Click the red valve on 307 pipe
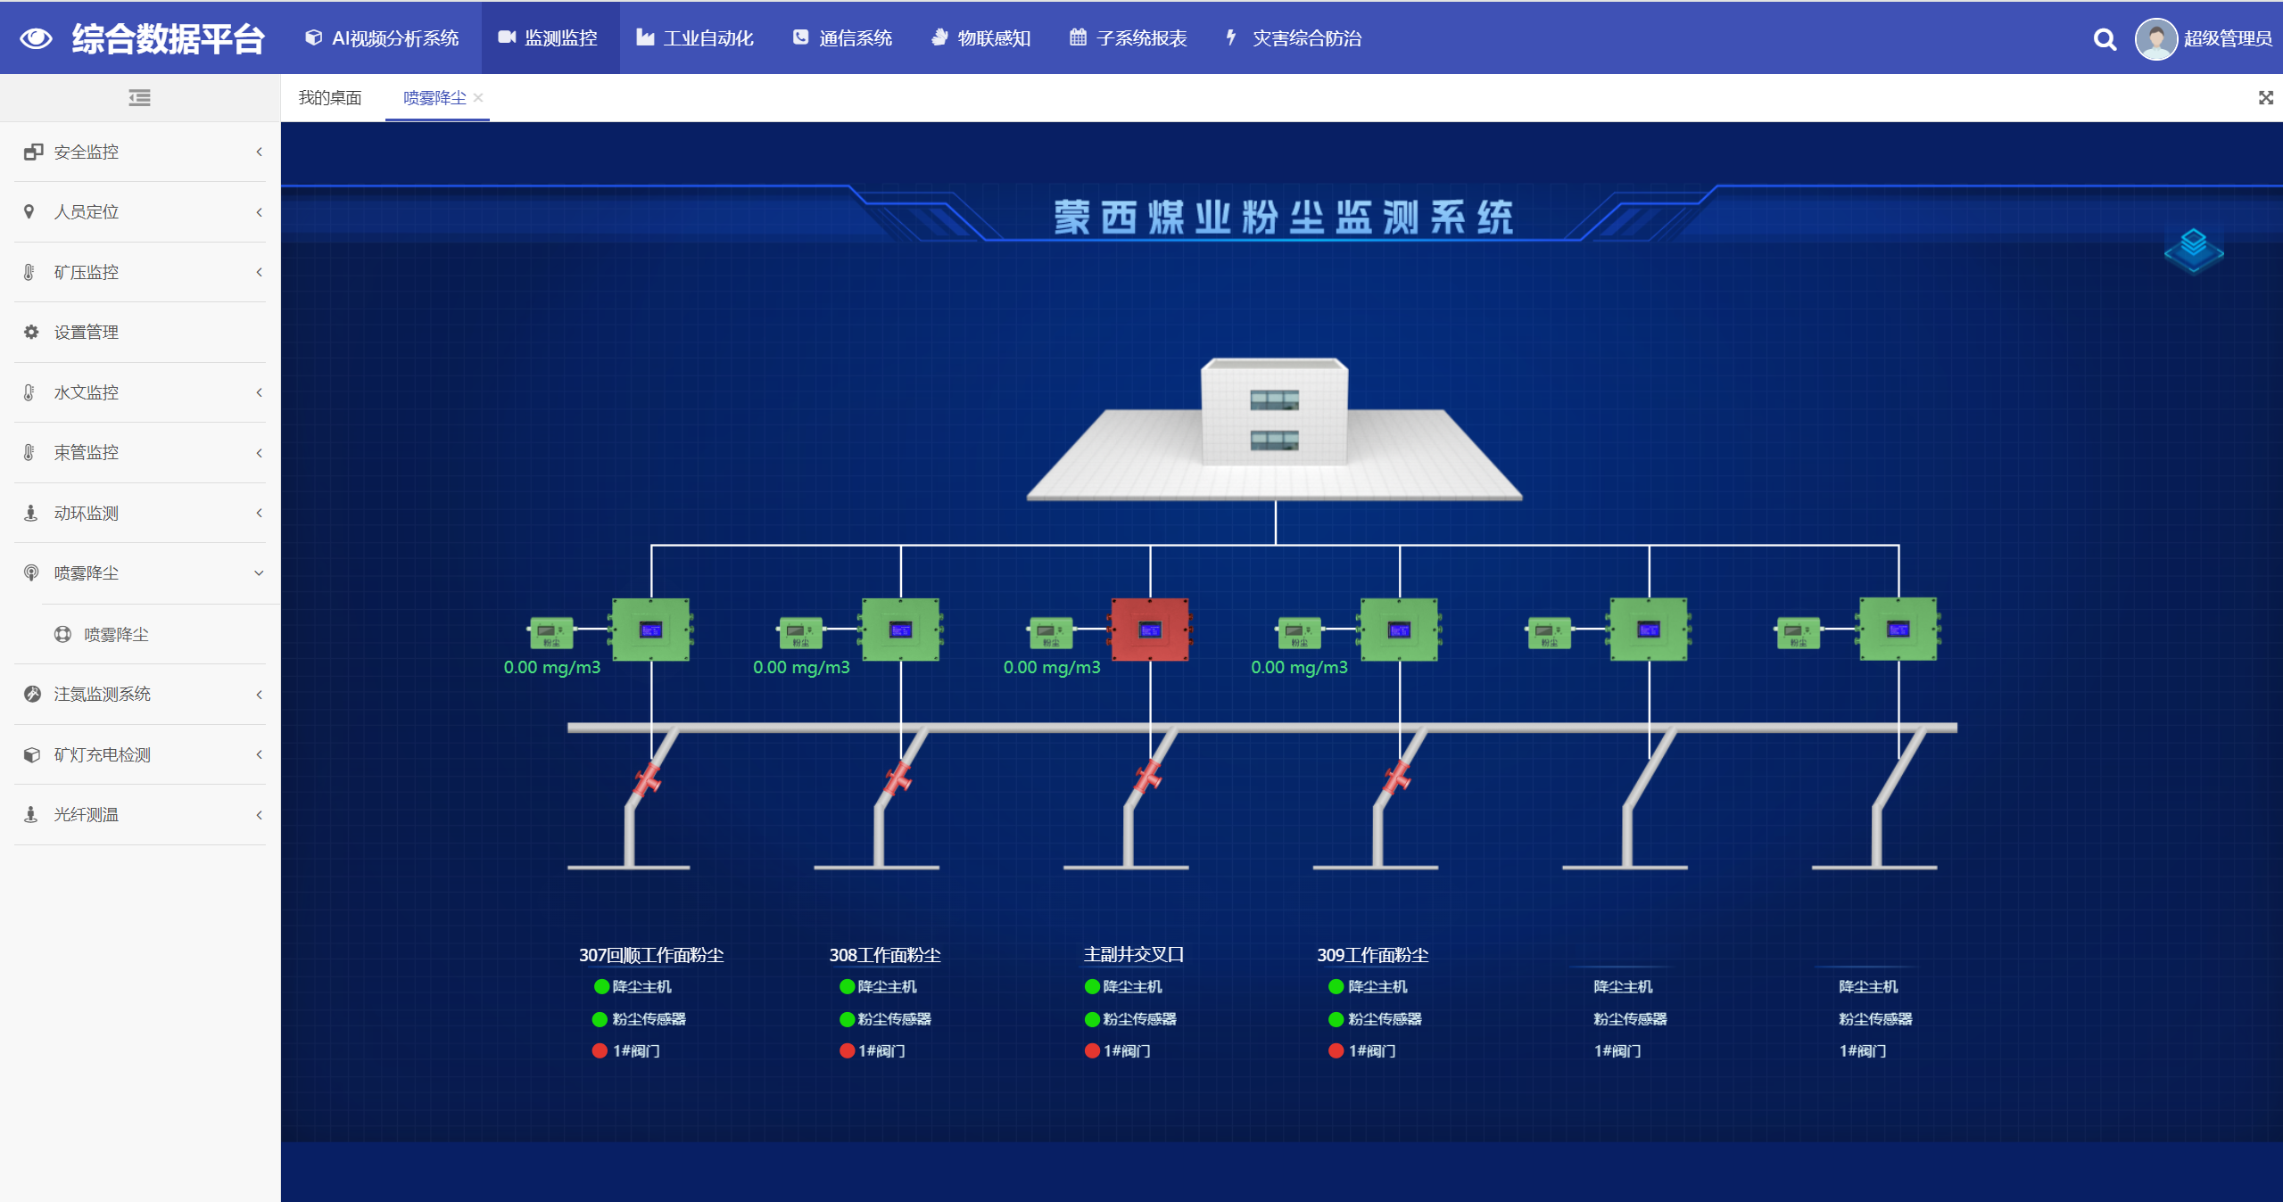This screenshot has width=2283, height=1202. (x=647, y=780)
